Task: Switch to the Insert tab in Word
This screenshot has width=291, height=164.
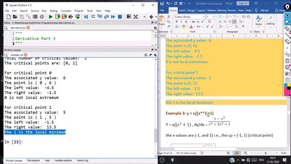Action: (182, 10)
